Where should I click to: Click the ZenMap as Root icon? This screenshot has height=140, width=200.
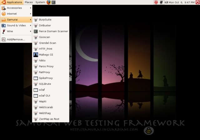tap(36, 119)
